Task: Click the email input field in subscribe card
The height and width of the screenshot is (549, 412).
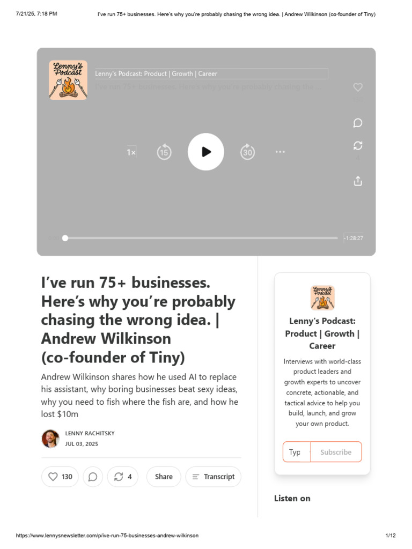Action: tap(296, 452)
